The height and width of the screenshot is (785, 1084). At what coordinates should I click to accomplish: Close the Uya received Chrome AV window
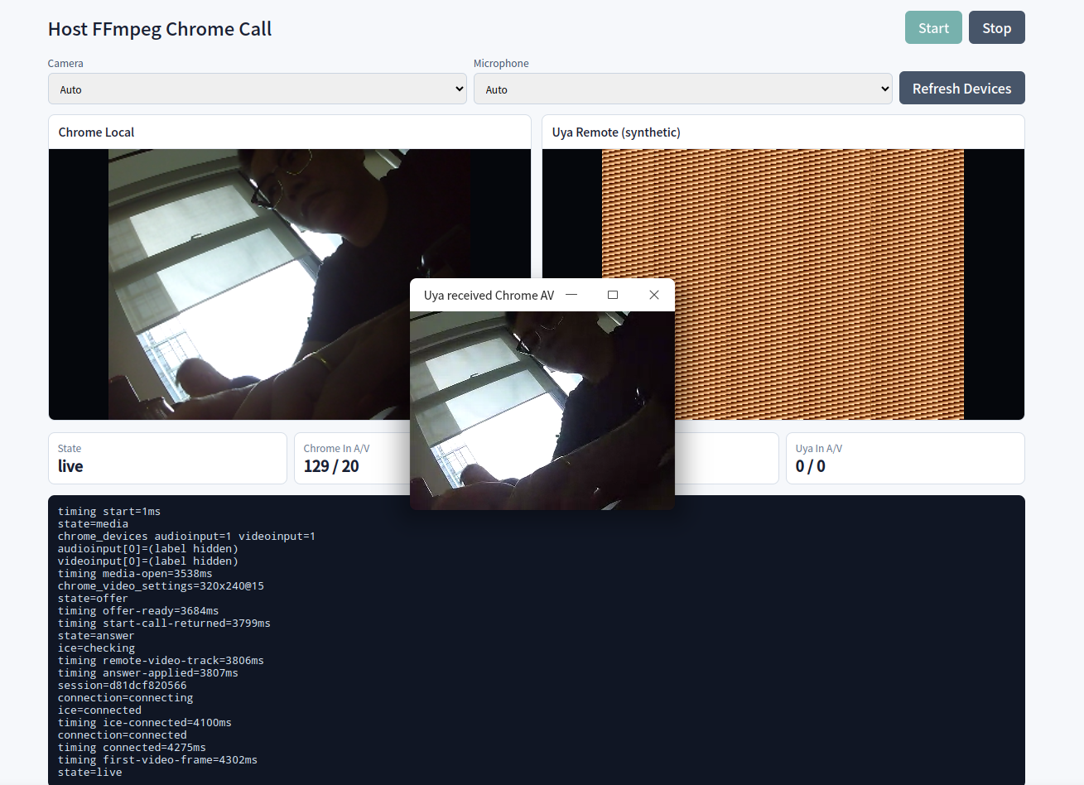[654, 295]
